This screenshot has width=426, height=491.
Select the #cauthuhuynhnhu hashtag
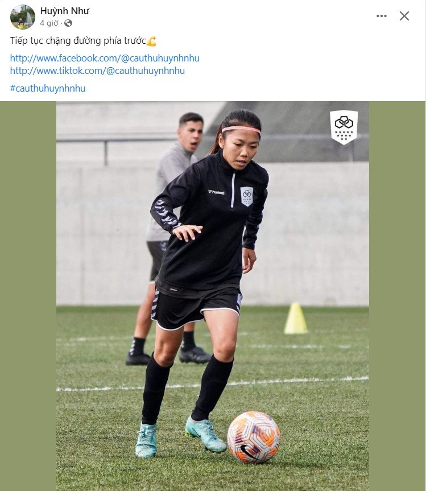tap(48, 88)
